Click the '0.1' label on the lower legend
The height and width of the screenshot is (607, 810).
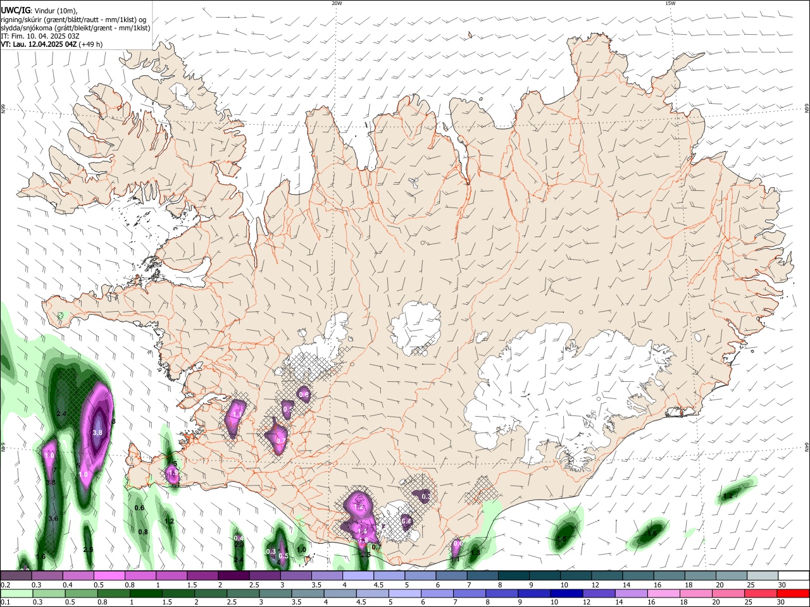[x=5, y=602]
